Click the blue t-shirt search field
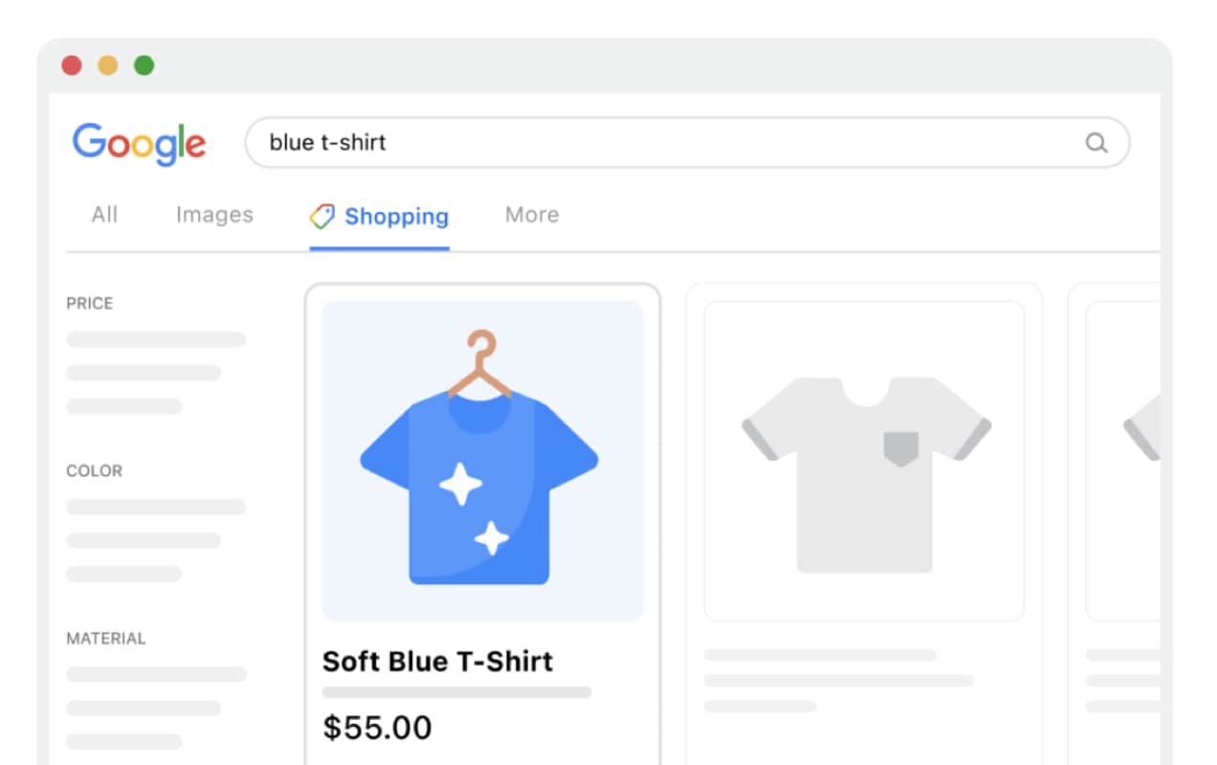 [687, 143]
